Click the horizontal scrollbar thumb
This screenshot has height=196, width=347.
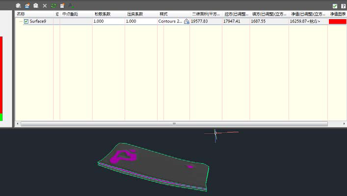[x=174, y=124]
